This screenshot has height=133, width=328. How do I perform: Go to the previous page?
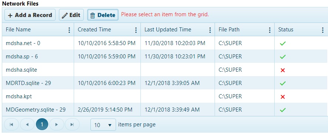[27, 125]
